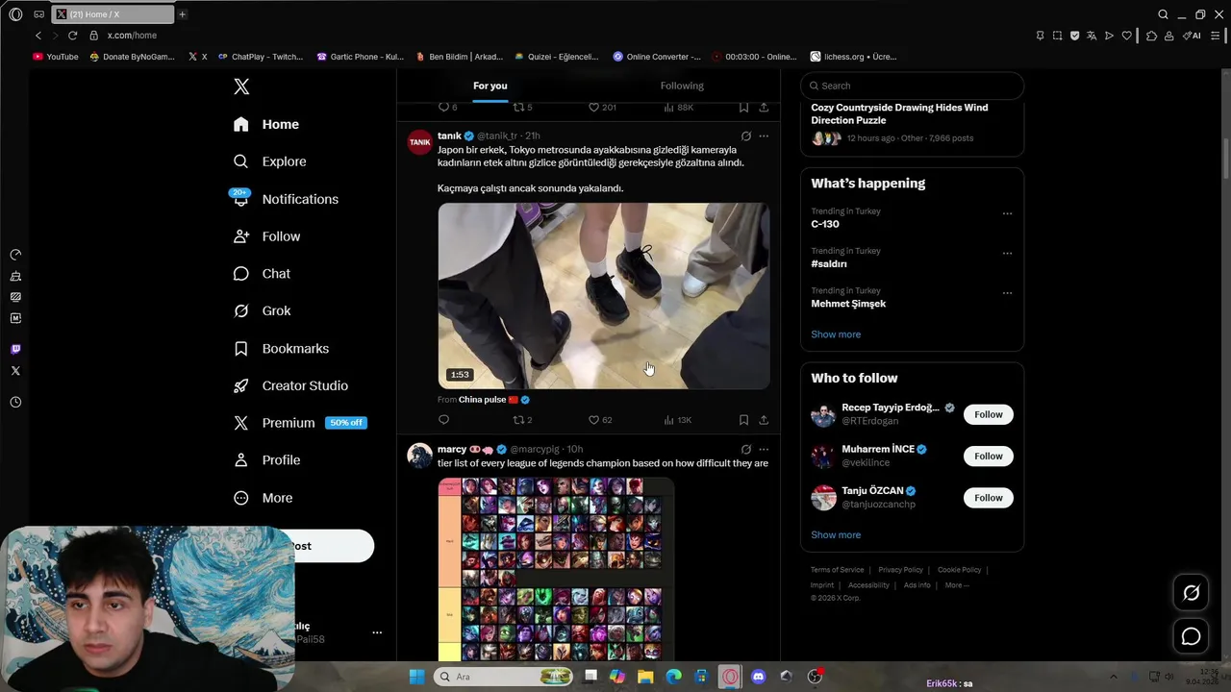Open a new browser tab
This screenshot has height=692, width=1231.
[182, 14]
